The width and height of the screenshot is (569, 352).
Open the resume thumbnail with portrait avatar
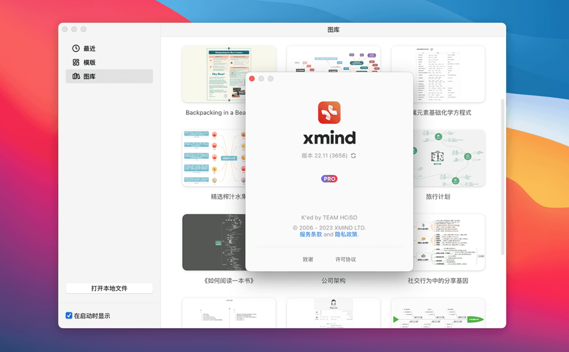pos(333,313)
